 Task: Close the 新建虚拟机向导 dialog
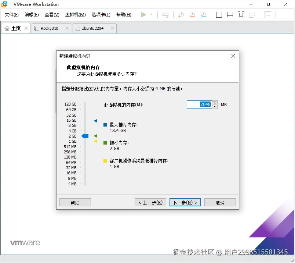pos(233,56)
